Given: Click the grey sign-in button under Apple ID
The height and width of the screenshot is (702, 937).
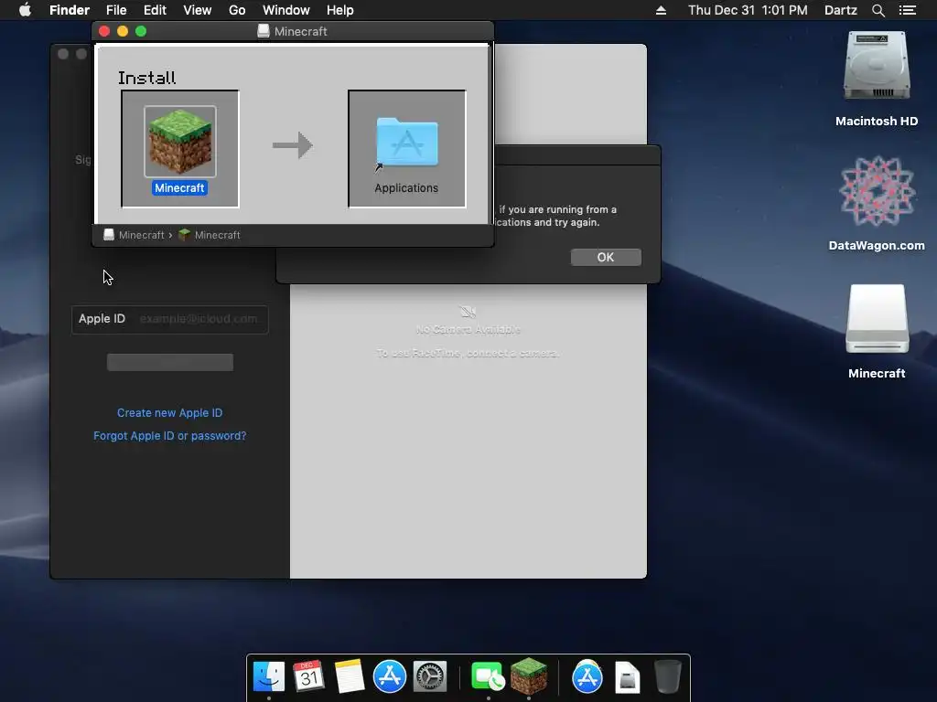Looking at the screenshot, I should pyautogui.click(x=169, y=362).
